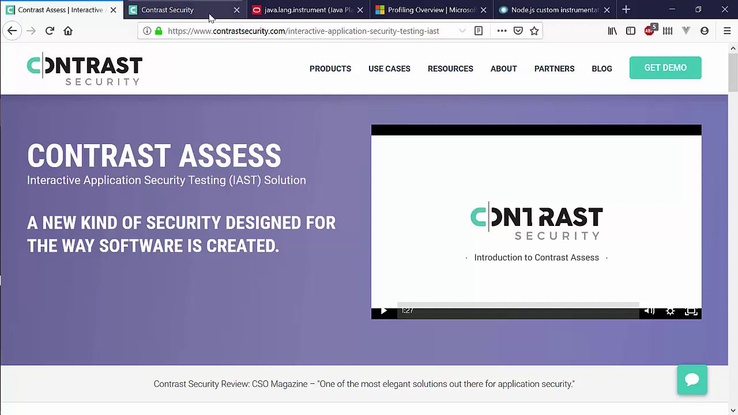Click the green padlock security icon
Viewport: 738px width, 415px height.
coord(159,31)
